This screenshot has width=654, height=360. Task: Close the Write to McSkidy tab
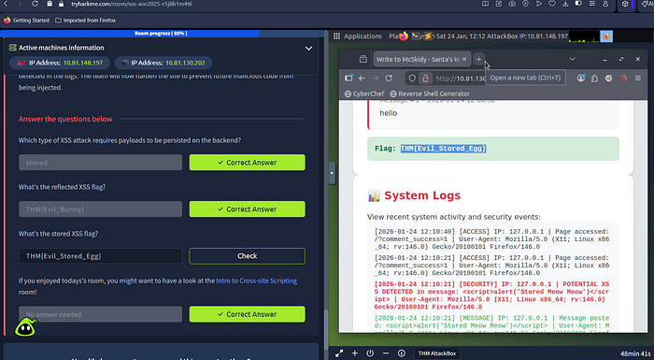[x=464, y=59]
